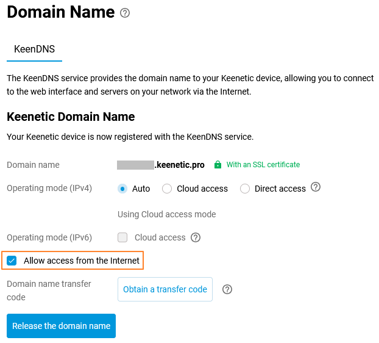Screen dimensions: 379x343
Task: Click the .keenetic.pro domain name text
Action: [x=180, y=165]
